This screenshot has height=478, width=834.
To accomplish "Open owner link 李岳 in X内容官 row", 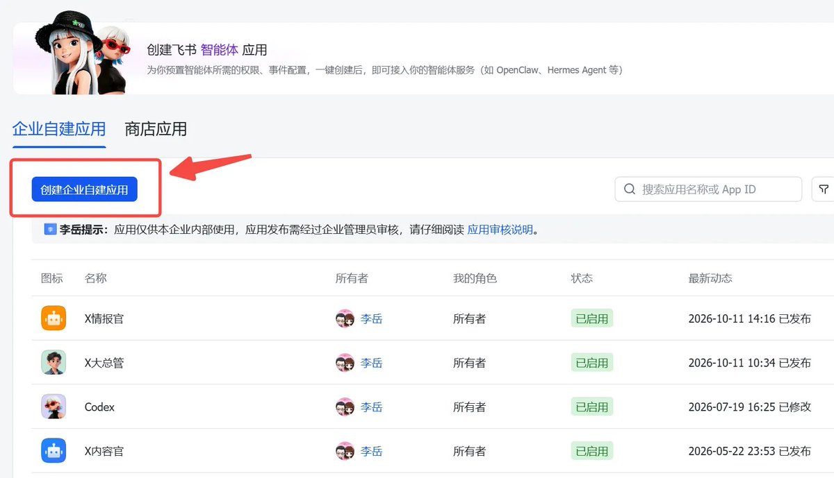I will pos(371,451).
